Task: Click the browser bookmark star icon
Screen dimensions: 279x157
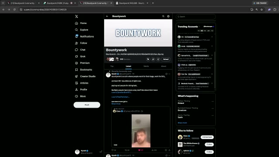Action: pos(262,10)
